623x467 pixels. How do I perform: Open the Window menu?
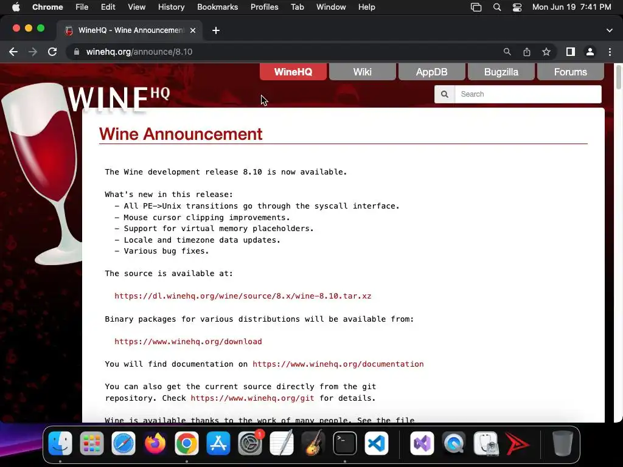point(331,7)
